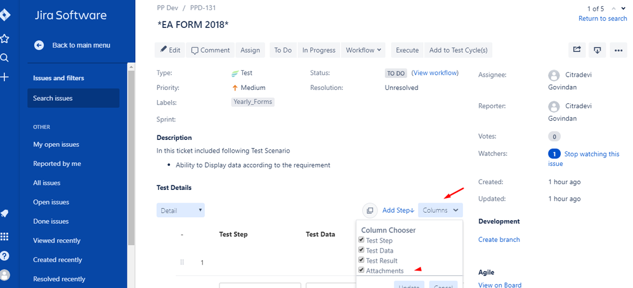633x288 pixels.
Task: Select All issues filter
Action: 47,183
